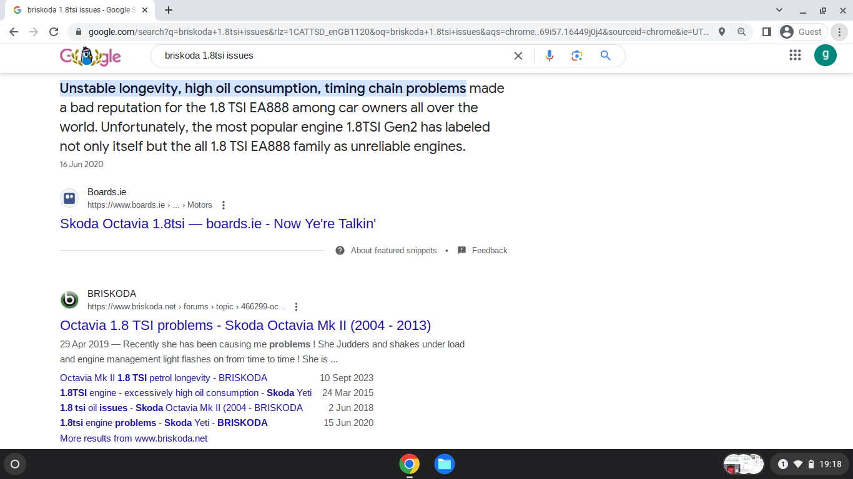
Task: Open the ChromeOS launcher circle
Action: coord(15,464)
